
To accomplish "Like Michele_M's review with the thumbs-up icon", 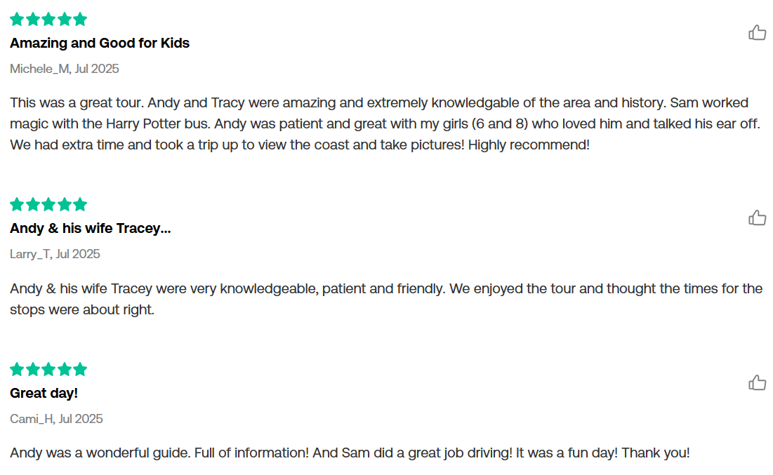I will coord(758,32).
